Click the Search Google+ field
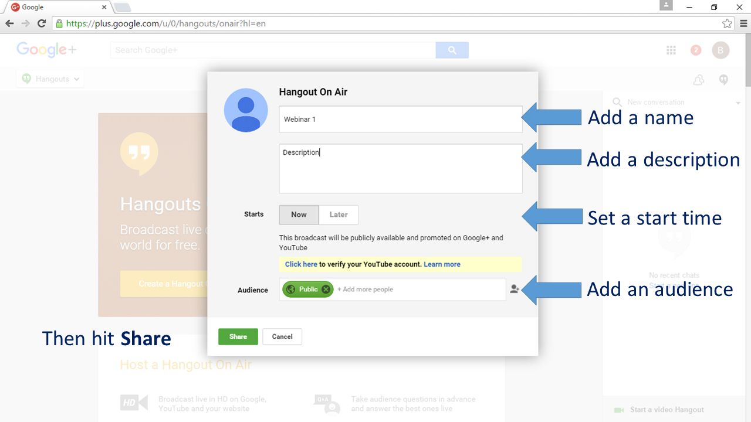Image resolution: width=751 pixels, height=422 pixels. pos(273,50)
